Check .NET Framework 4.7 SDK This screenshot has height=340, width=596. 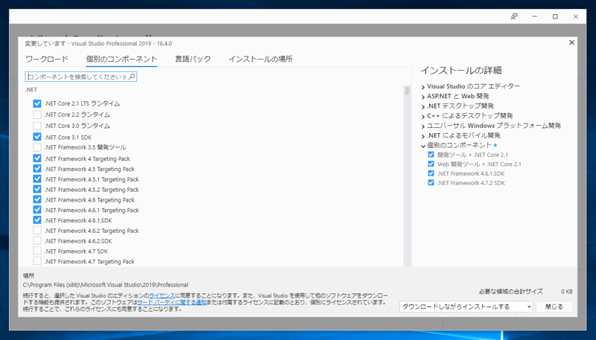coord(37,251)
